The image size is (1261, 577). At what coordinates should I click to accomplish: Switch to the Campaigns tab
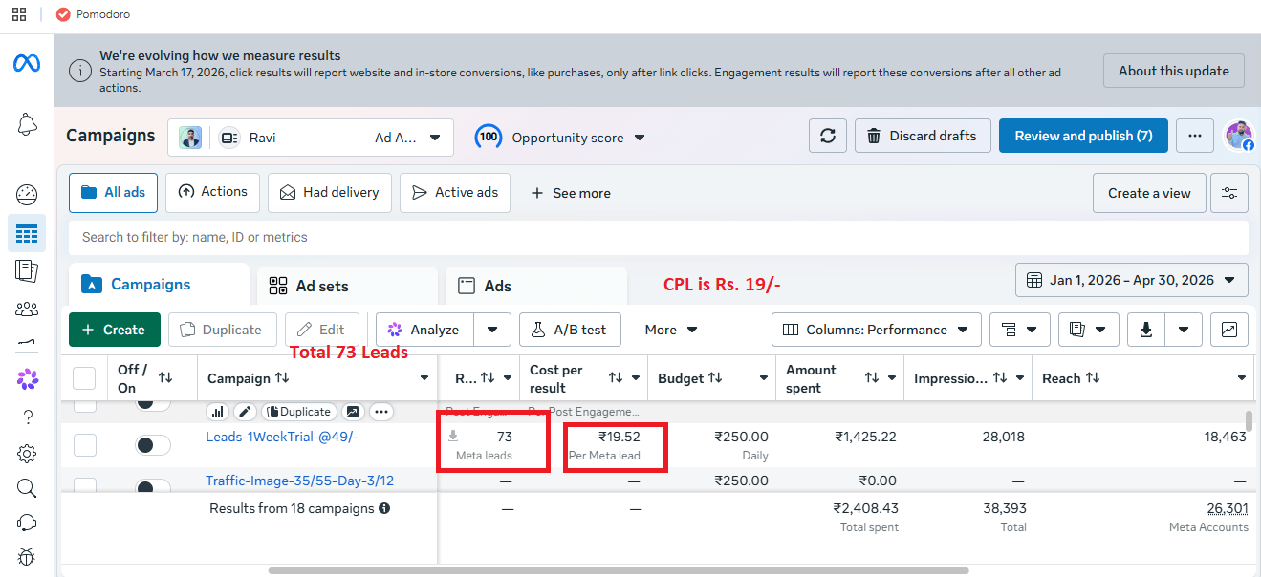click(159, 285)
